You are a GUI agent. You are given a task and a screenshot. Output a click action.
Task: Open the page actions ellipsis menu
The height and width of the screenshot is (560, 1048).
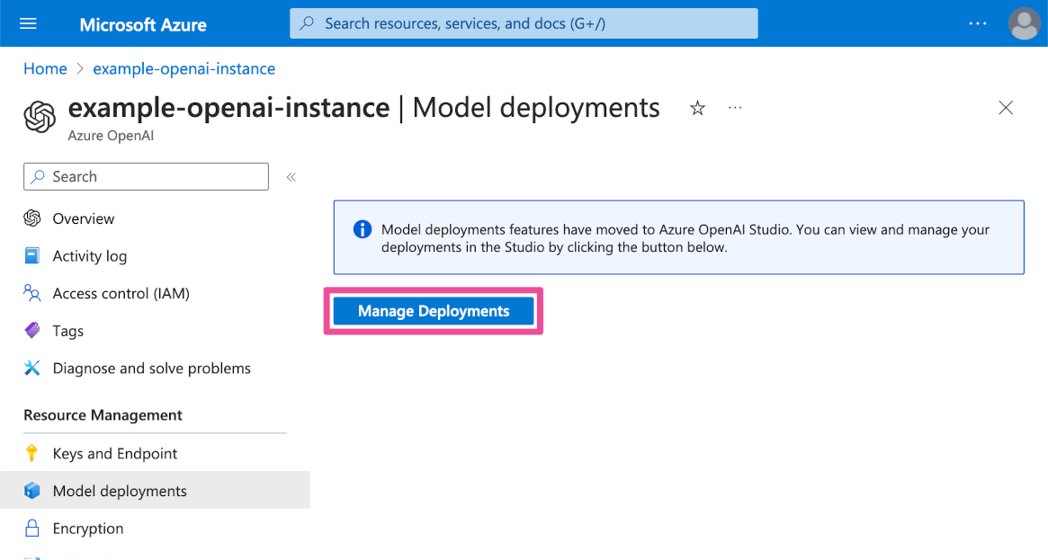point(735,108)
